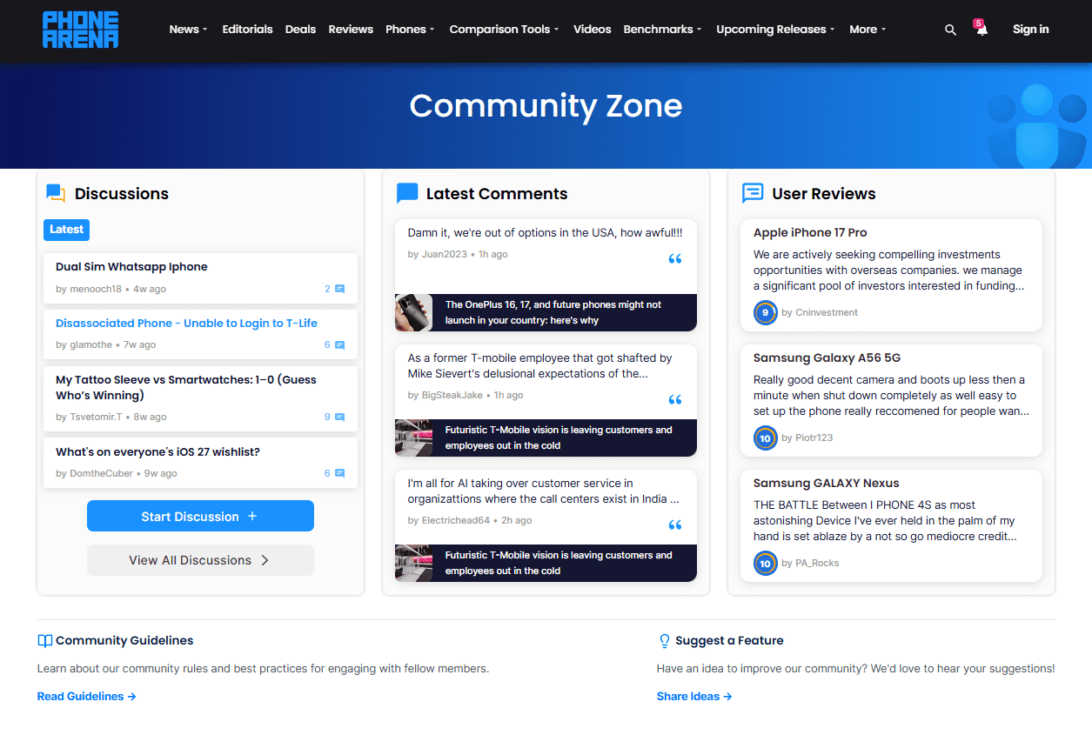The image size is (1092, 735).
Task: Click the Suggest a Feature lightbulb icon
Action: [x=665, y=641]
